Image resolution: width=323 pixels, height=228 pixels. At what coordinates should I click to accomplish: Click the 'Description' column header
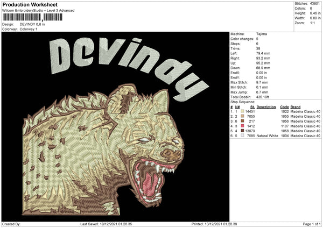pyautogui.click(x=266, y=107)
